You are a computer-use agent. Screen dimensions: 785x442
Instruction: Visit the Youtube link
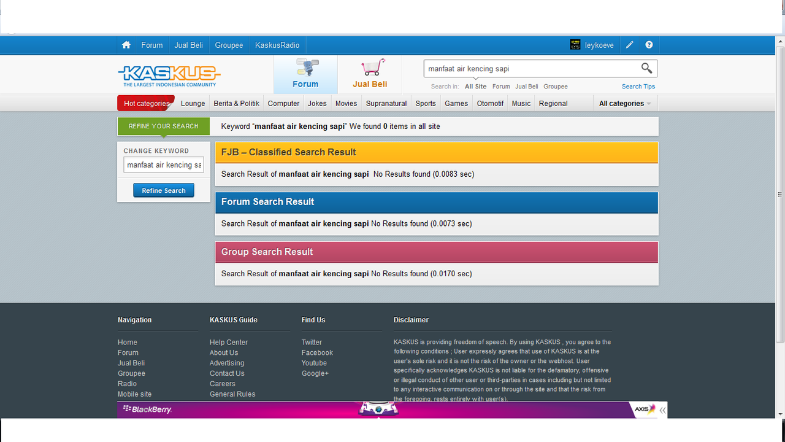point(314,363)
